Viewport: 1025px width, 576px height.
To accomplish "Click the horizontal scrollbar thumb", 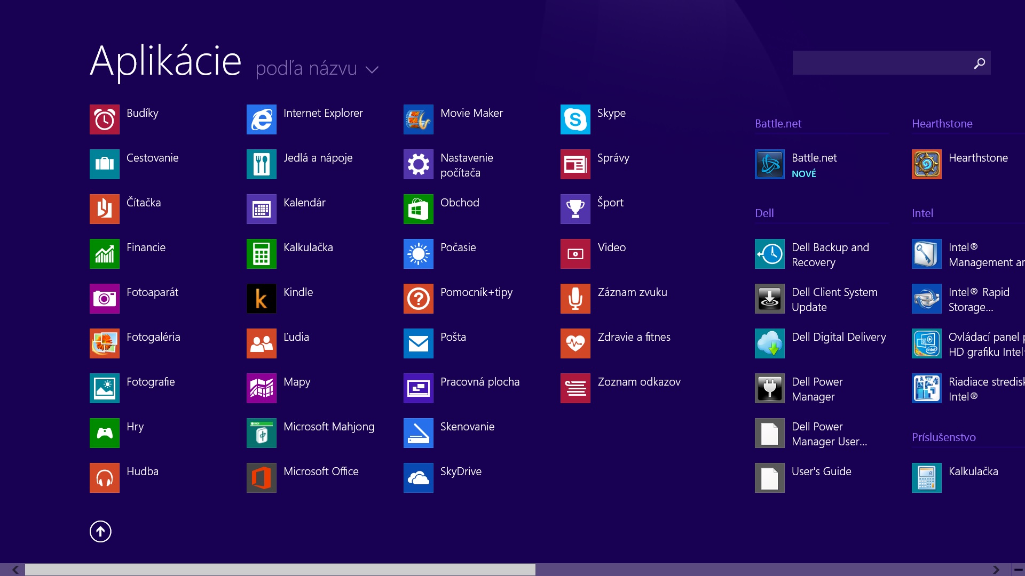I will [x=280, y=570].
